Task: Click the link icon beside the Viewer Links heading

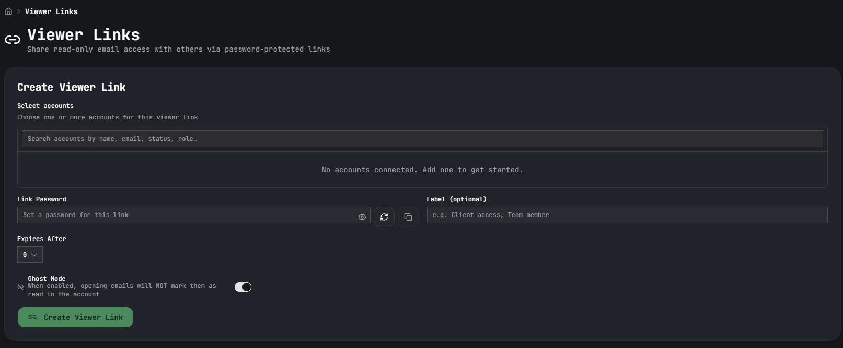Action: click(13, 40)
